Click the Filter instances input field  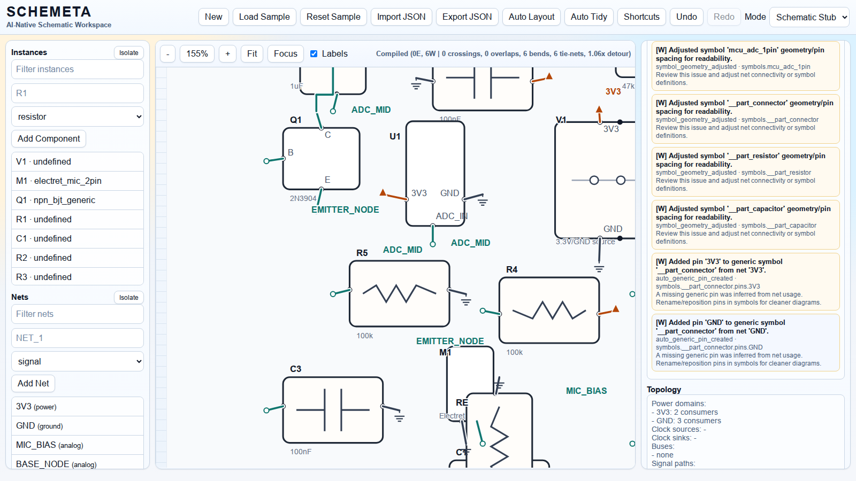[x=78, y=69]
